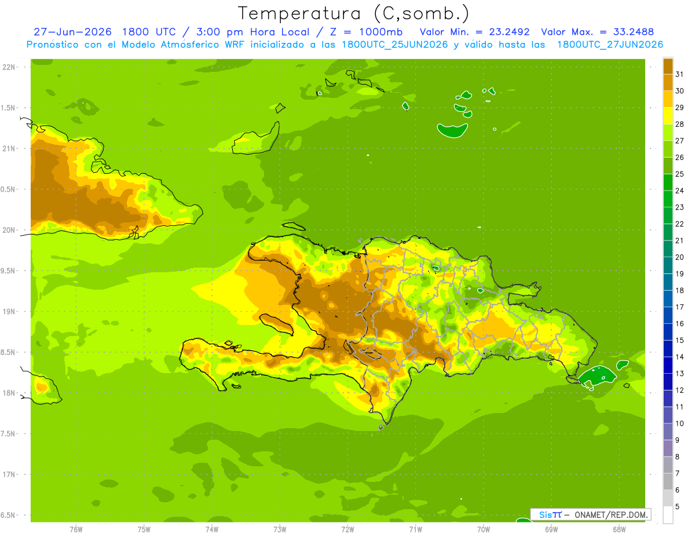Select the purple colorbar swatch between 9 and 10
This screenshot has height=537, width=695.
668,432
